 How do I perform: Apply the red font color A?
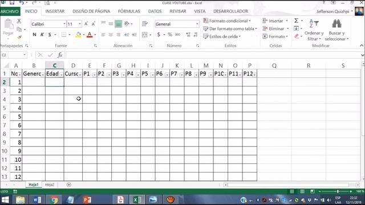tap(90, 35)
